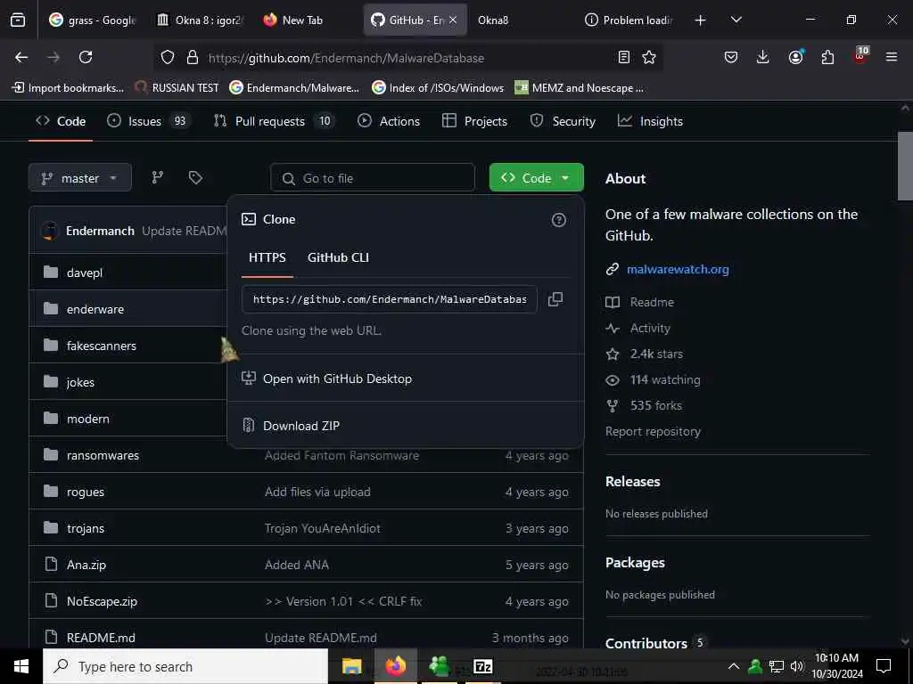The width and height of the screenshot is (913, 684).
Task: Open the master branch dropdown
Action: (79, 178)
